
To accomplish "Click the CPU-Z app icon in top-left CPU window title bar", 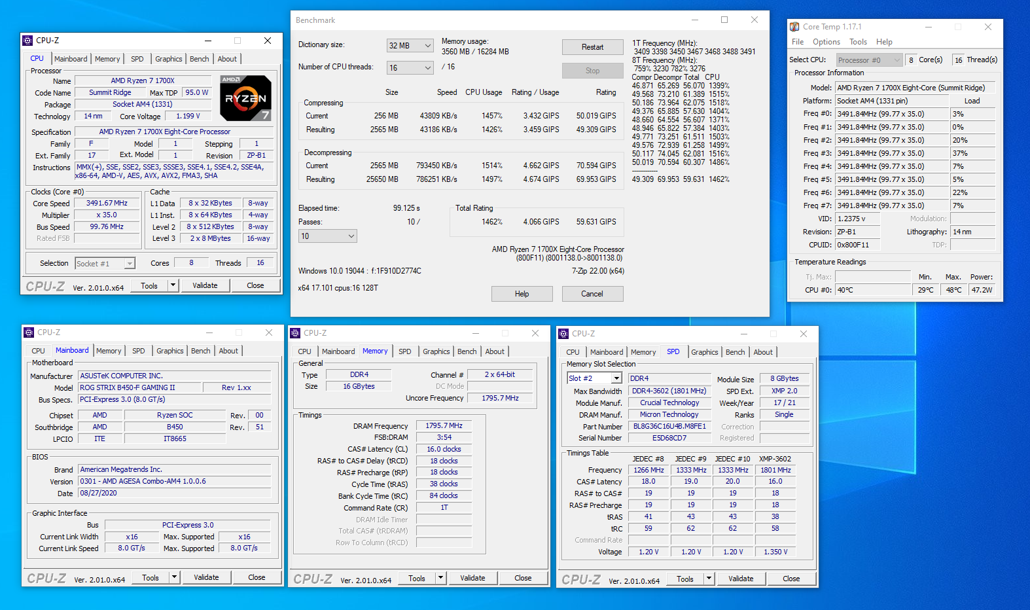I will pyautogui.click(x=27, y=41).
